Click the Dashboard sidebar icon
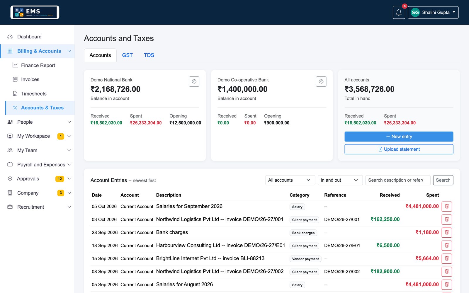Screen dimensions: 469x293 coord(10,37)
